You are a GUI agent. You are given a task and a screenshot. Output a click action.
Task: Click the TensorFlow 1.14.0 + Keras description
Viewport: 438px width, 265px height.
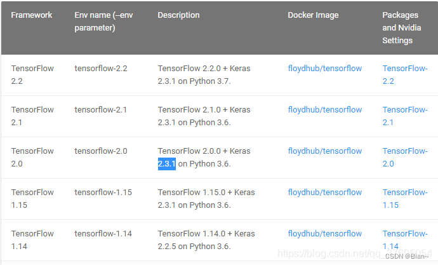(206, 240)
